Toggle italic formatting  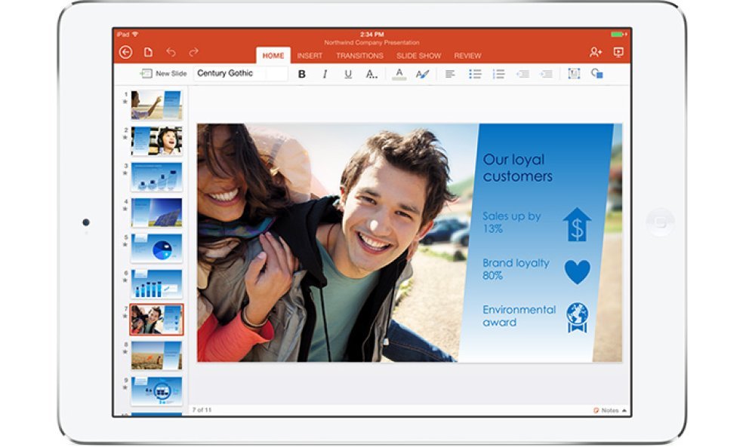click(325, 74)
